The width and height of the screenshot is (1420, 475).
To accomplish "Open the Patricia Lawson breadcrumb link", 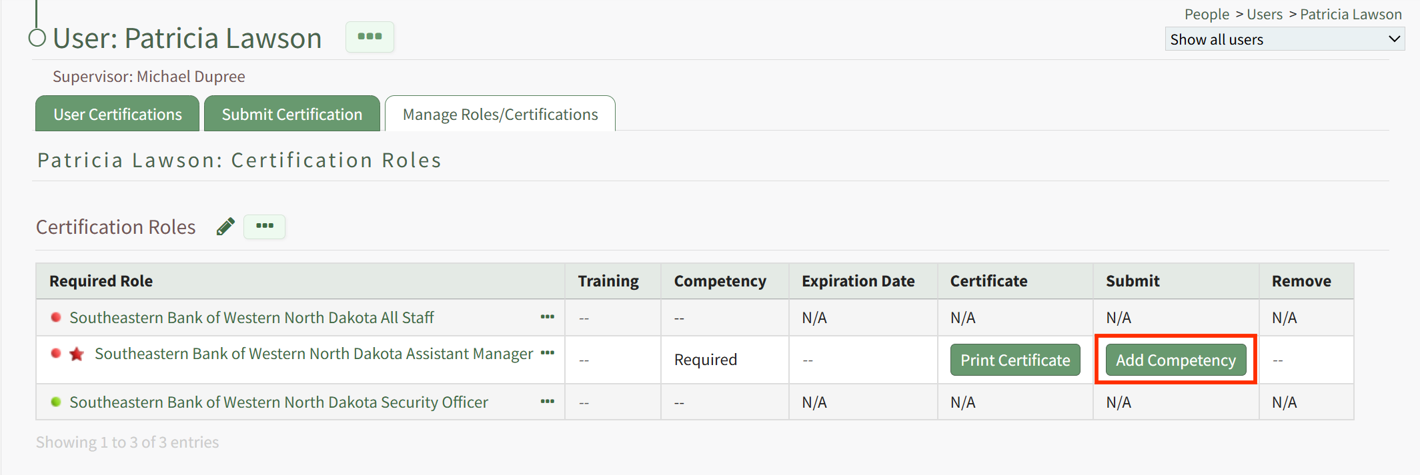I will point(1351,14).
